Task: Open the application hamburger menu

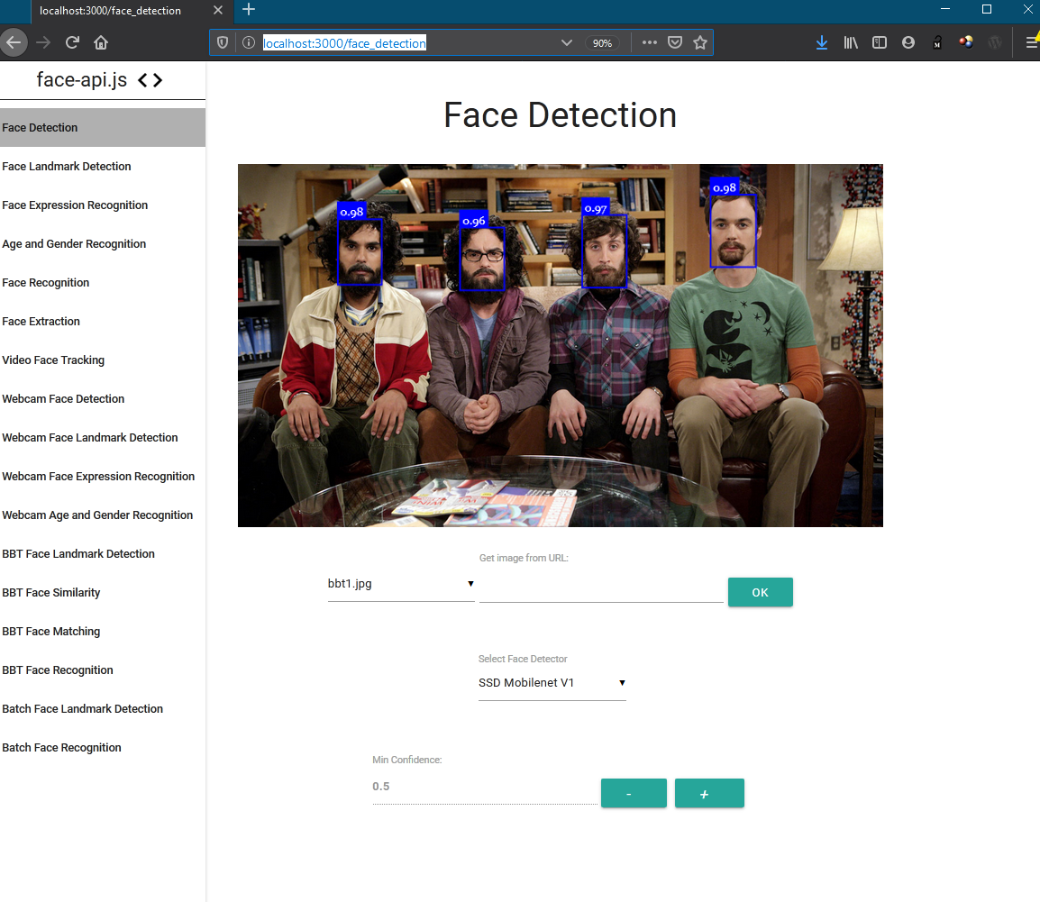Action: [1030, 42]
